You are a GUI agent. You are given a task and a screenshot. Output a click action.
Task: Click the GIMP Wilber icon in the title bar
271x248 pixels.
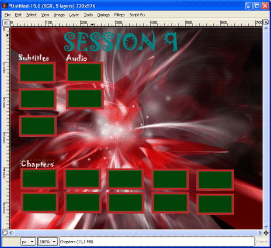coord(5,6)
